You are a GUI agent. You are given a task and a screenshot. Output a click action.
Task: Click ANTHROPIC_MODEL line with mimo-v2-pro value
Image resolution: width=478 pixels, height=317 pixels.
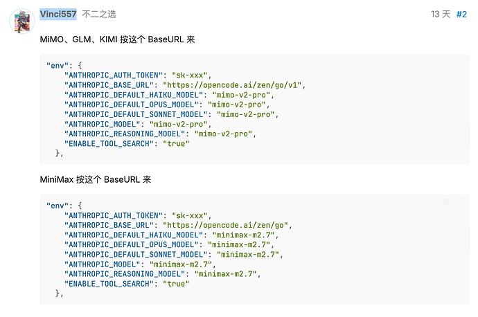tap(138, 125)
